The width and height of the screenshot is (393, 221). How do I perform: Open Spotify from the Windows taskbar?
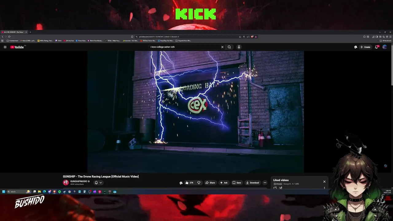tap(60, 192)
